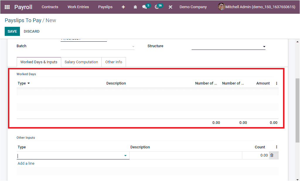The height and width of the screenshot is (181, 300).
Task: Discard the payslip changes
Action: [x=31, y=31]
